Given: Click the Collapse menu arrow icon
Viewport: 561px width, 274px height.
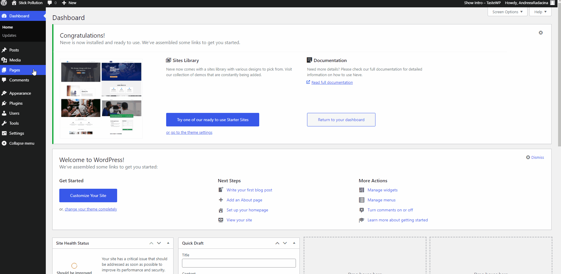Looking at the screenshot, I should 4,143.
